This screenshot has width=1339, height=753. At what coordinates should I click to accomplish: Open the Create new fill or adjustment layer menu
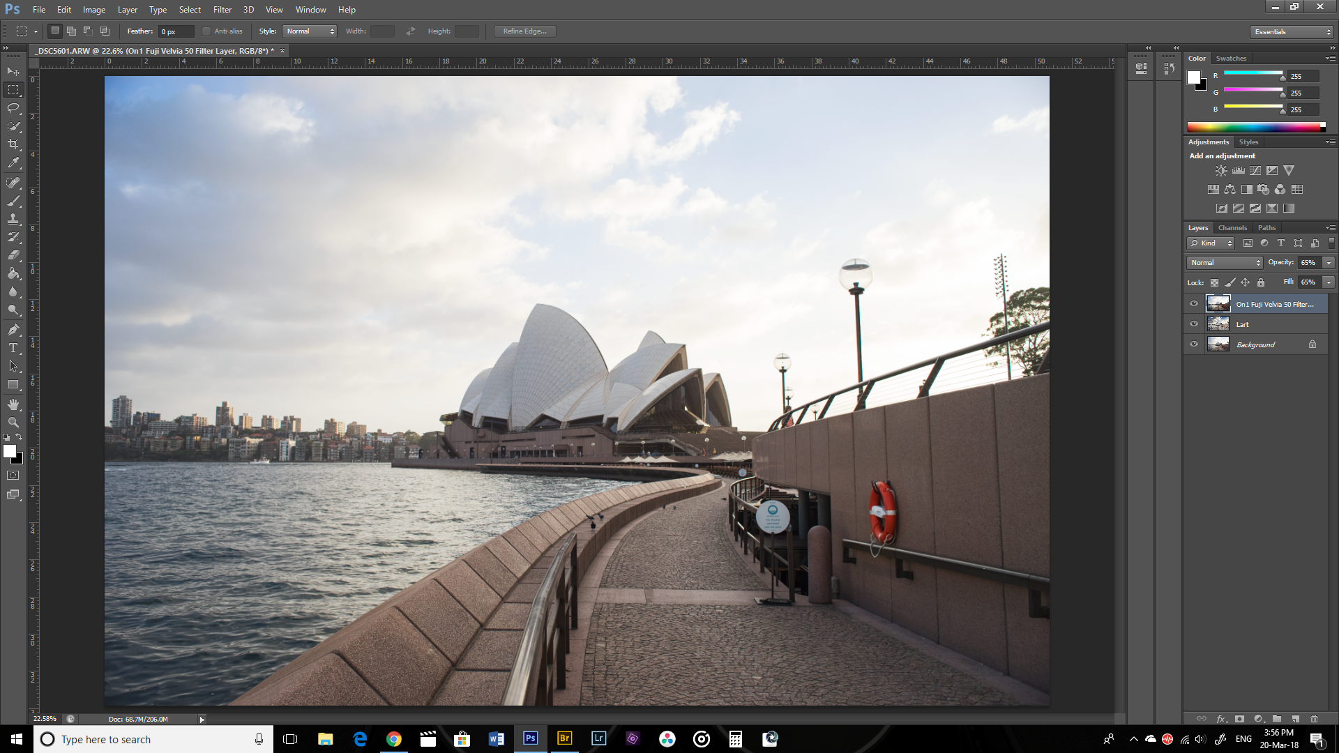click(1258, 719)
